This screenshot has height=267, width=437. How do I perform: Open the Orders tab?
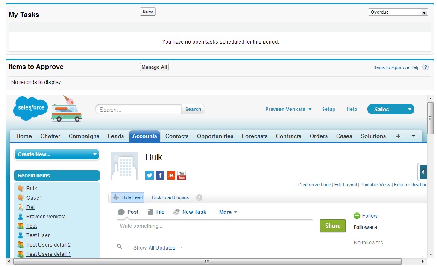click(319, 136)
